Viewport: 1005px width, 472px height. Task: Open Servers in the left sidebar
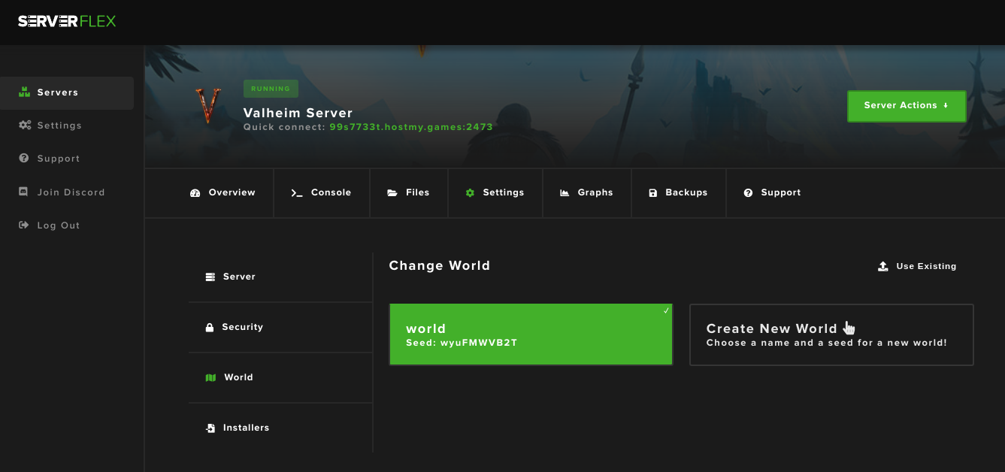point(67,92)
